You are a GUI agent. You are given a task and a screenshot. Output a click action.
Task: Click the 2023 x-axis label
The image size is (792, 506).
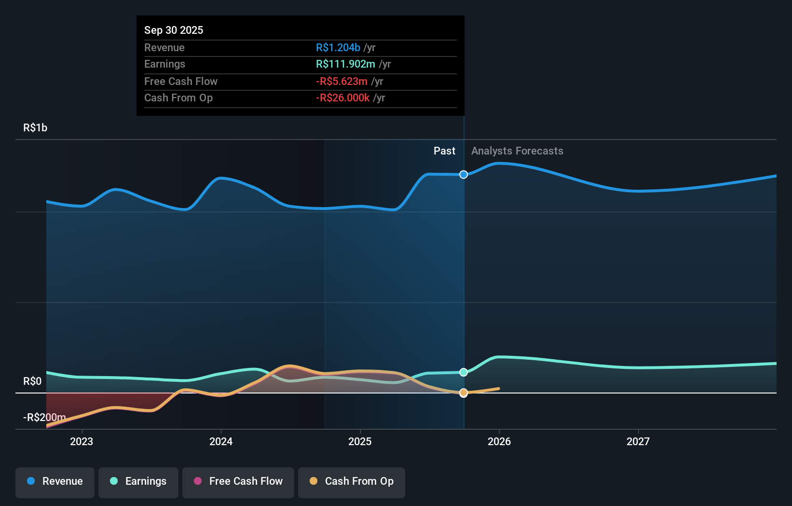[82, 441]
